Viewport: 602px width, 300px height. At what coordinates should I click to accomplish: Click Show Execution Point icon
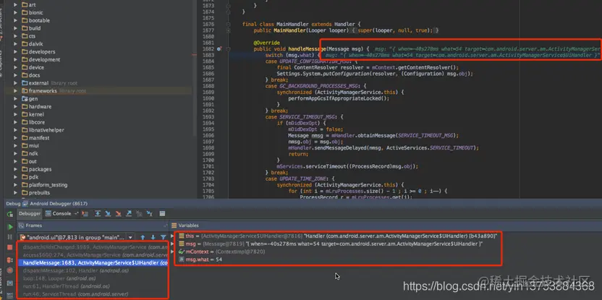tap(85, 213)
